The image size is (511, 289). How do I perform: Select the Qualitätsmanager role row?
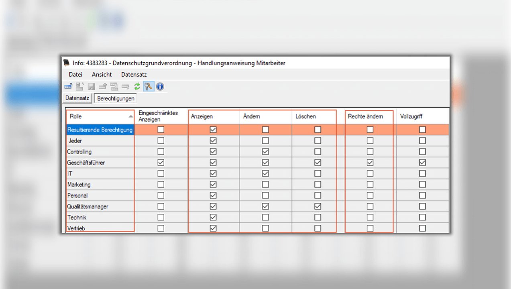coord(88,206)
